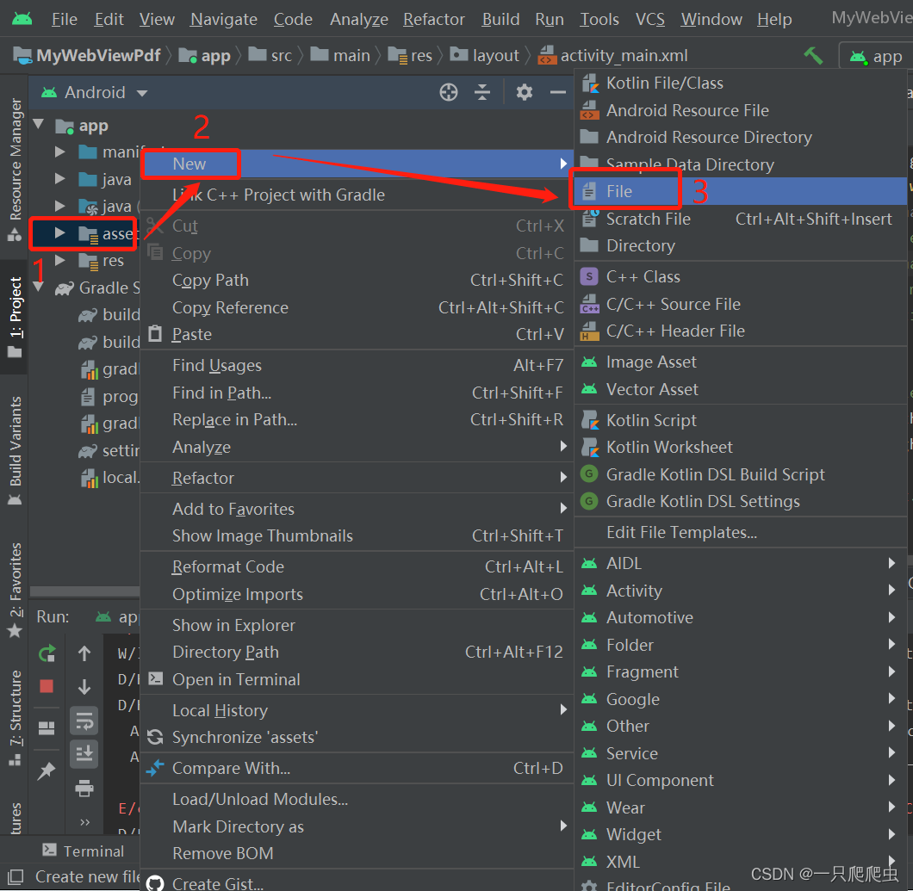Open the Resource Manager side tab
The width and height of the screenshot is (913, 891).
coord(16,170)
